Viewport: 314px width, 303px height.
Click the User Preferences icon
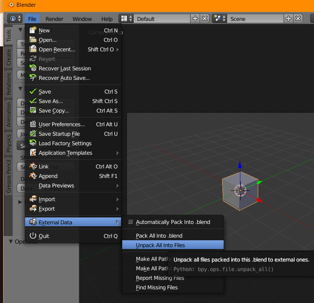pyautogui.click(x=33, y=124)
